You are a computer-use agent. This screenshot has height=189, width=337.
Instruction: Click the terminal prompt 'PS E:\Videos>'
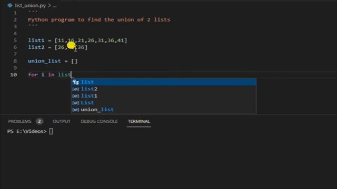click(27, 131)
